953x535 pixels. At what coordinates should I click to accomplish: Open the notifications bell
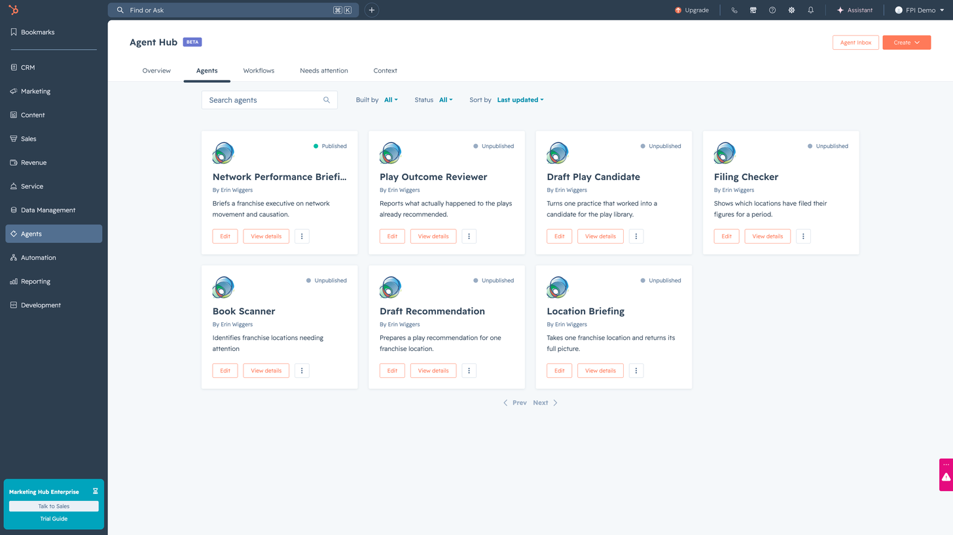point(811,10)
